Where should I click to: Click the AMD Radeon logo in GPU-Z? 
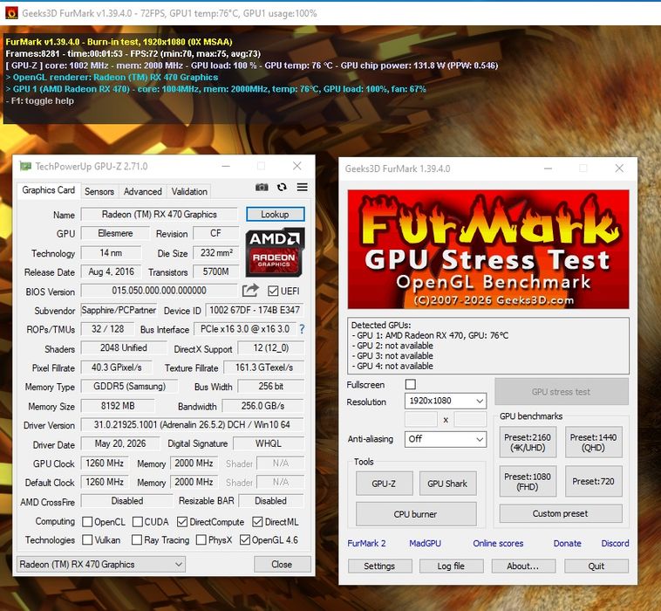(275, 252)
